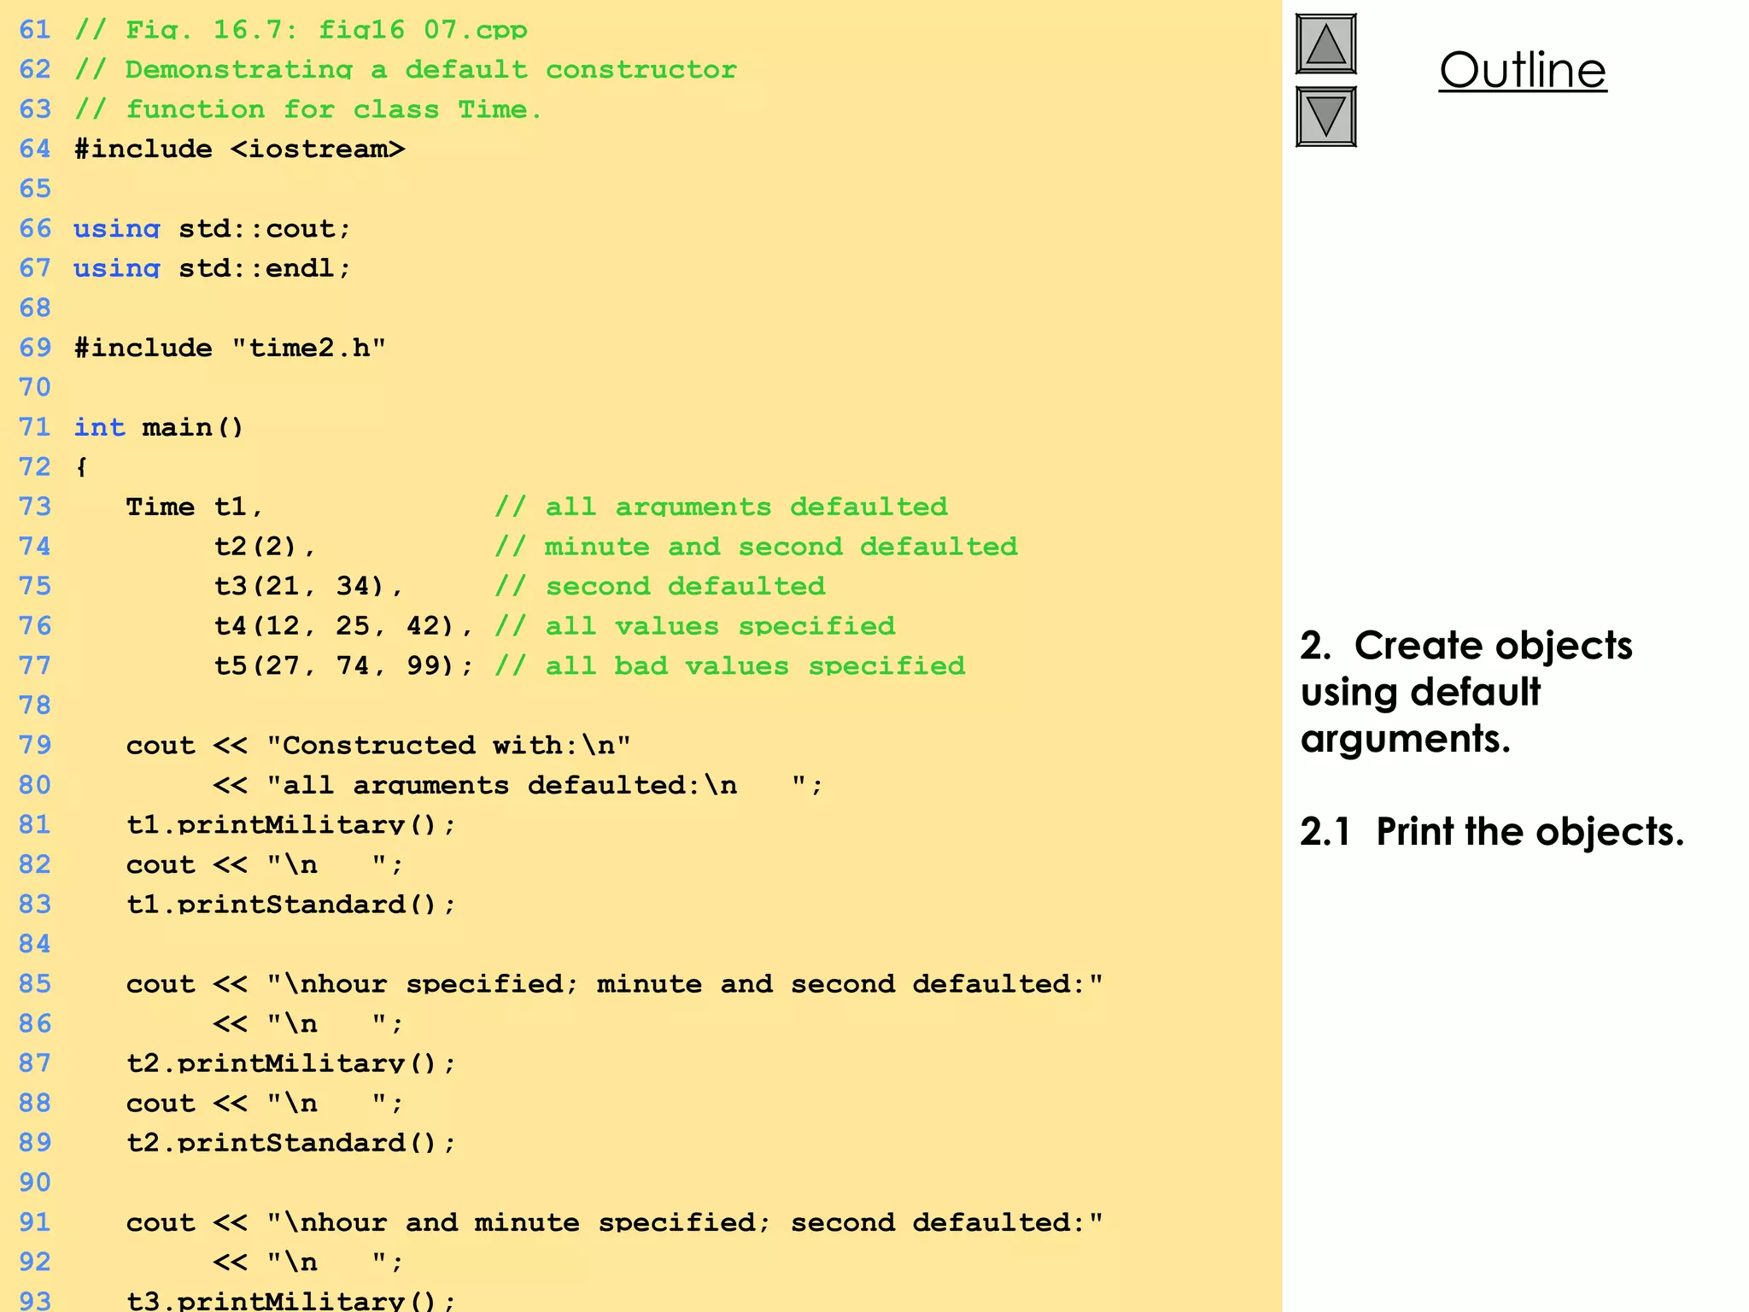The height and width of the screenshot is (1312, 1749).
Task: Click '#include <iostream>' on line 64
Action: pos(239,149)
